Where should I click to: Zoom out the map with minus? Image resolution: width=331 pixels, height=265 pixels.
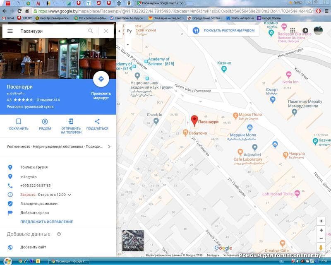[321, 238]
